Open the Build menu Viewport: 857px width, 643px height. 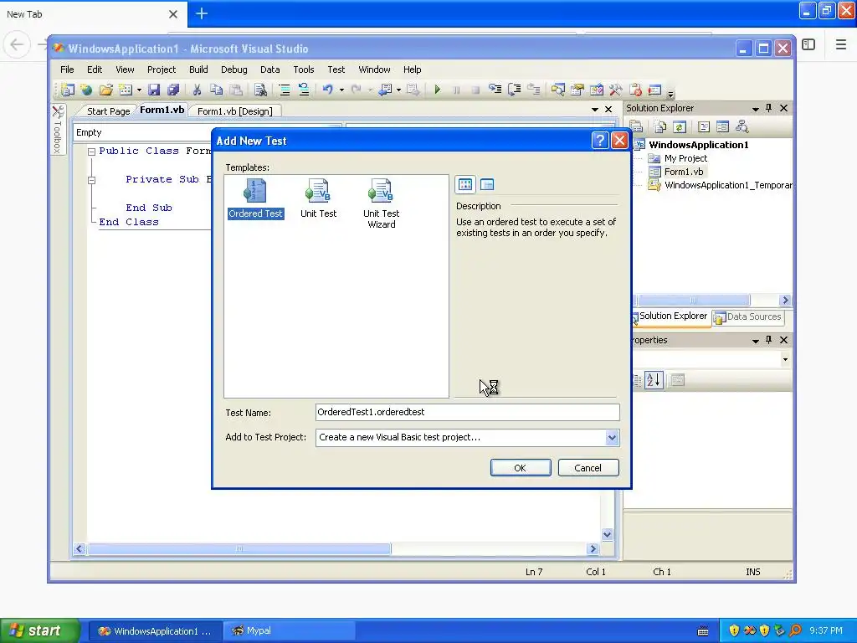tap(198, 69)
